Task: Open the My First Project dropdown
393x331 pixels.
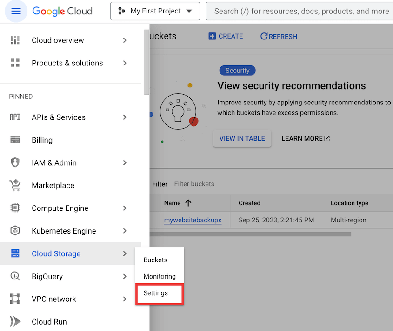Action: pos(155,11)
